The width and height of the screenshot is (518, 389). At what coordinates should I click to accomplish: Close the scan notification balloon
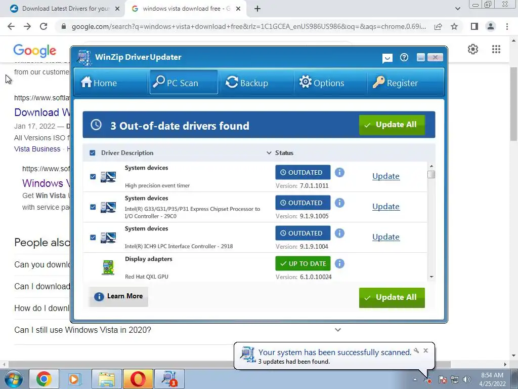425,351
